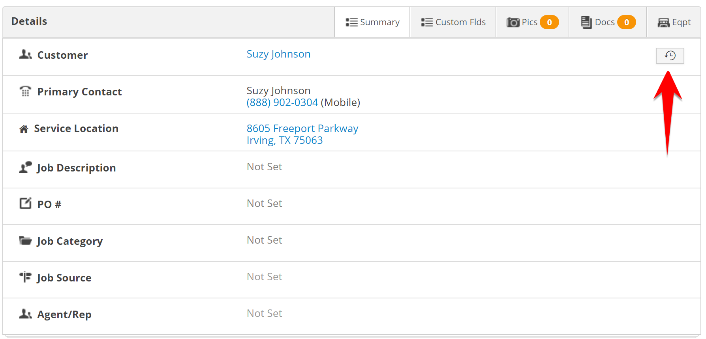This screenshot has width=706, height=339.
Task: Open the Custom Flds tab
Action: pos(453,22)
